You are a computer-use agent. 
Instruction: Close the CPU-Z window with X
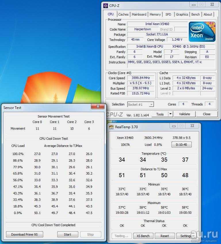click(x=212, y=5)
